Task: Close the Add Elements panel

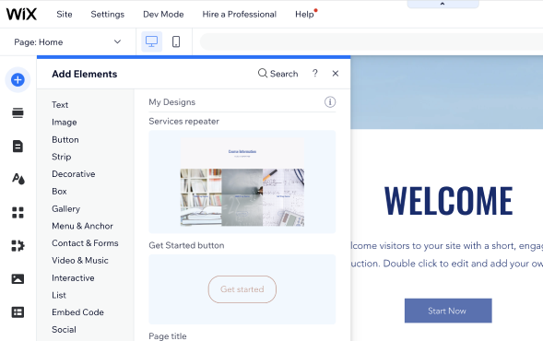Action: pyautogui.click(x=336, y=74)
